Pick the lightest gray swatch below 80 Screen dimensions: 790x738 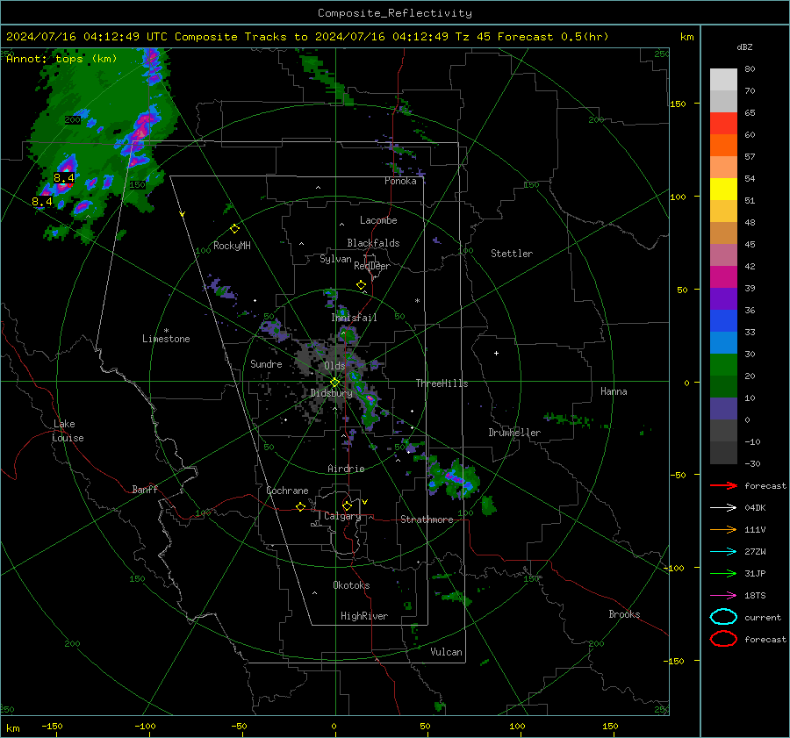pyautogui.click(x=723, y=80)
